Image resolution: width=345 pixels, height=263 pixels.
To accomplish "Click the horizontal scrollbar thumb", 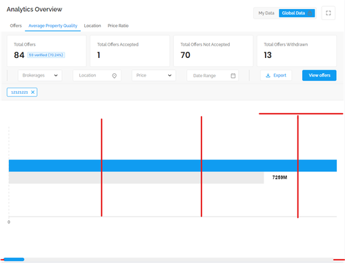I will pos(14,260).
